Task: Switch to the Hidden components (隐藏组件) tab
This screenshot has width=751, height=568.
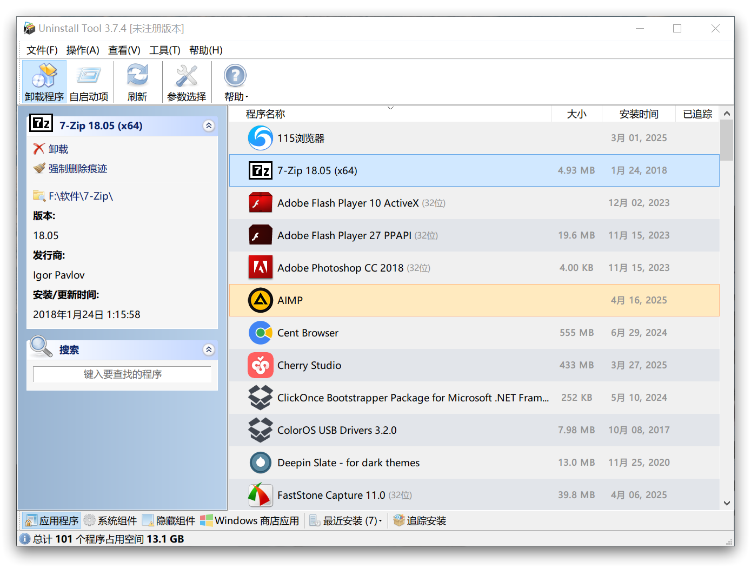Action: pos(169,520)
